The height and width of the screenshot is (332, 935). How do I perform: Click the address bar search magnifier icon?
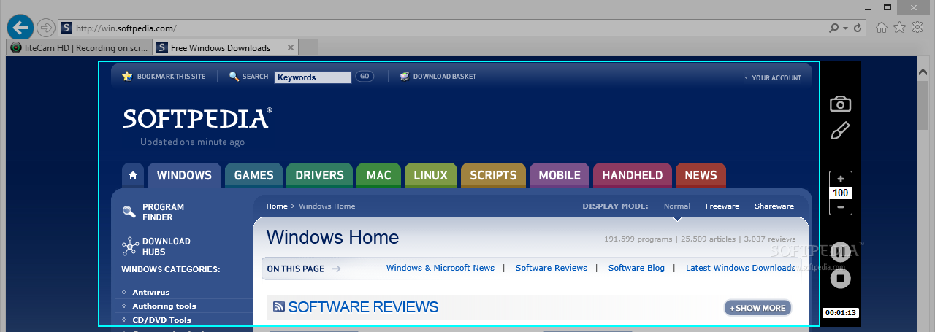(x=833, y=28)
